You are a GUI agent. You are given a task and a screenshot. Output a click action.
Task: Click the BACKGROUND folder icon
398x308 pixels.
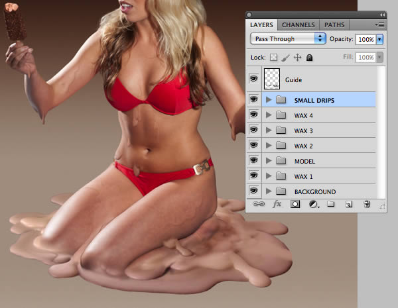[x=281, y=191]
